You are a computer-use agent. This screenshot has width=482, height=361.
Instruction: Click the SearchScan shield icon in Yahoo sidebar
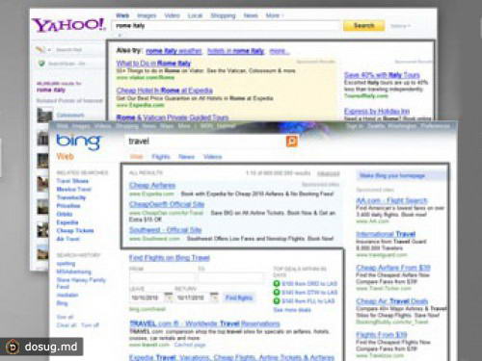point(41,64)
